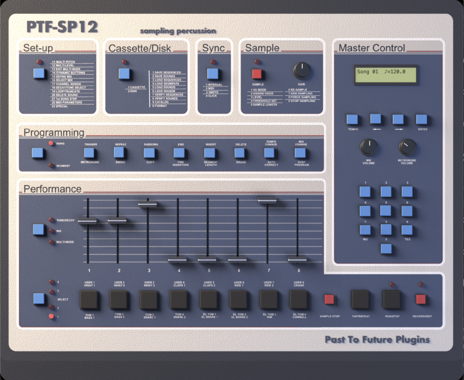Trigger the Hihat 1 / Bass 1 pad
464x380 pixels.
89,300
